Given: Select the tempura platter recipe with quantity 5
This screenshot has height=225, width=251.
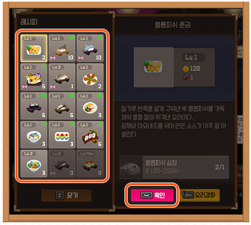Looking at the screenshot, I should click(34, 77).
